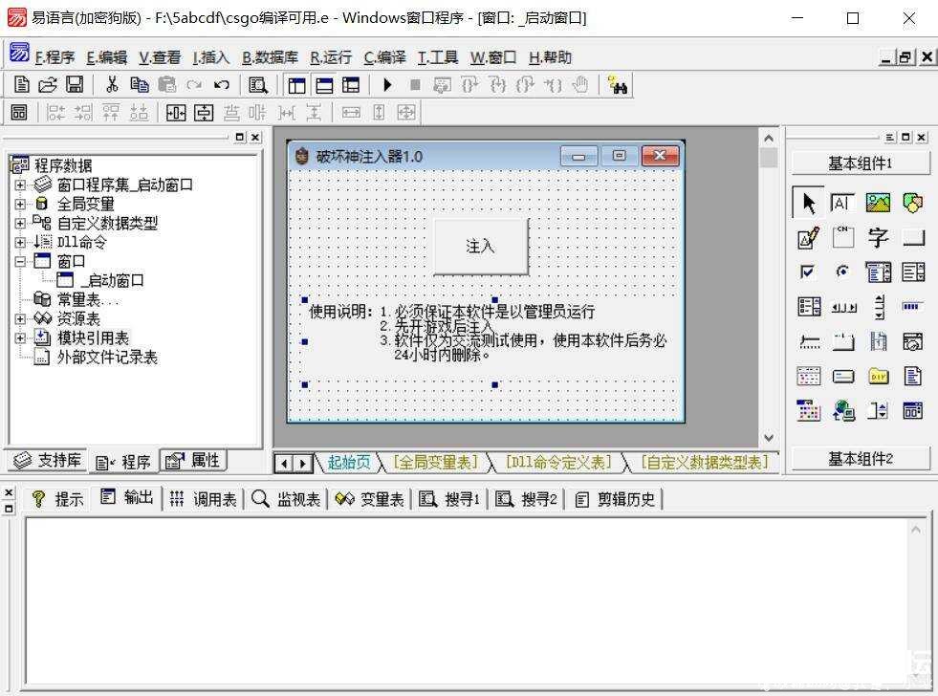
Task: Open the T.工具 menu
Action: [438, 57]
